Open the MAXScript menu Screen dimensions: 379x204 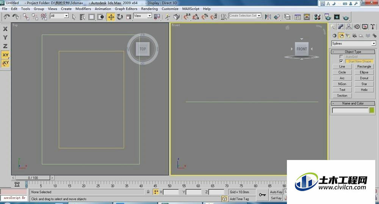[x=191, y=9]
